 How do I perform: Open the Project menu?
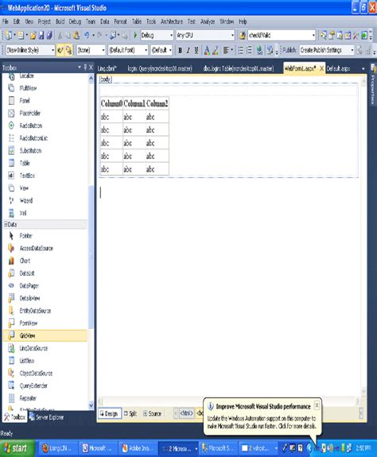point(45,21)
